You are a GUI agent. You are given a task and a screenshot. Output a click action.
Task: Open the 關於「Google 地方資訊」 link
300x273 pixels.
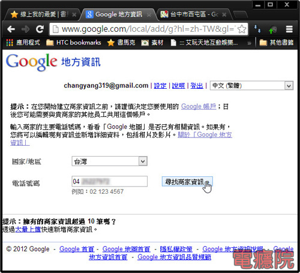205,135
